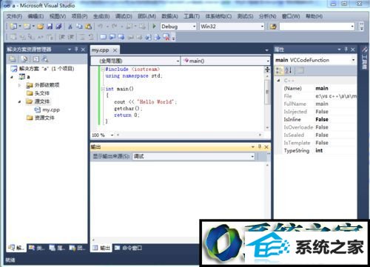This screenshot has height=267, width=370.
Task: Open the Tools (工具) menu
Action: pos(192,16)
